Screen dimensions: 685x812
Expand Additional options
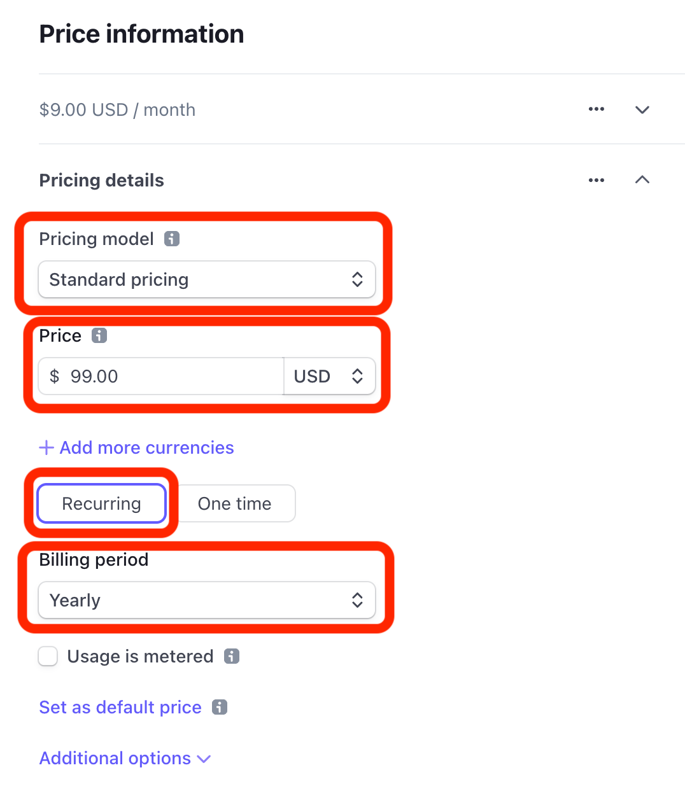[125, 758]
